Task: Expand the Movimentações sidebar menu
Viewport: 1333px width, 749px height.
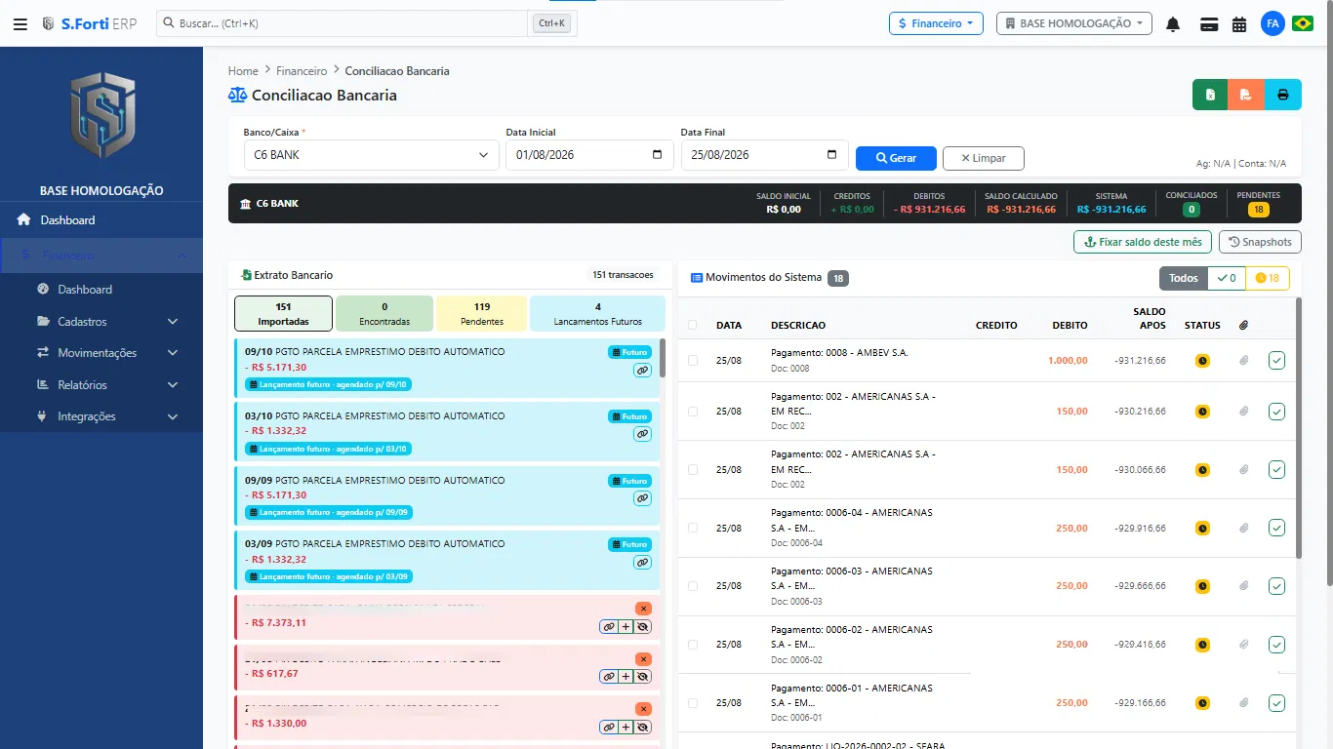Action: pyautogui.click(x=101, y=353)
